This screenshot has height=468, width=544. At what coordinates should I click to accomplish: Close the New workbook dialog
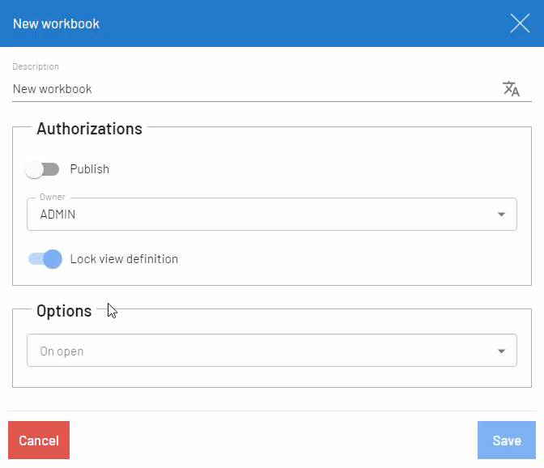pyautogui.click(x=520, y=23)
